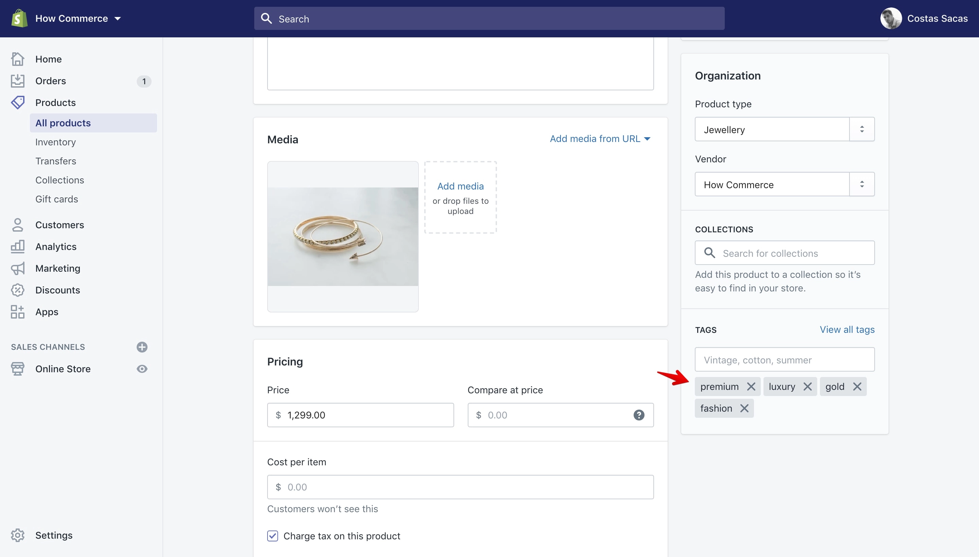This screenshot has height=557, width=979.
Task: Click the magnifier icon in top search
Action: click(266, 18)
